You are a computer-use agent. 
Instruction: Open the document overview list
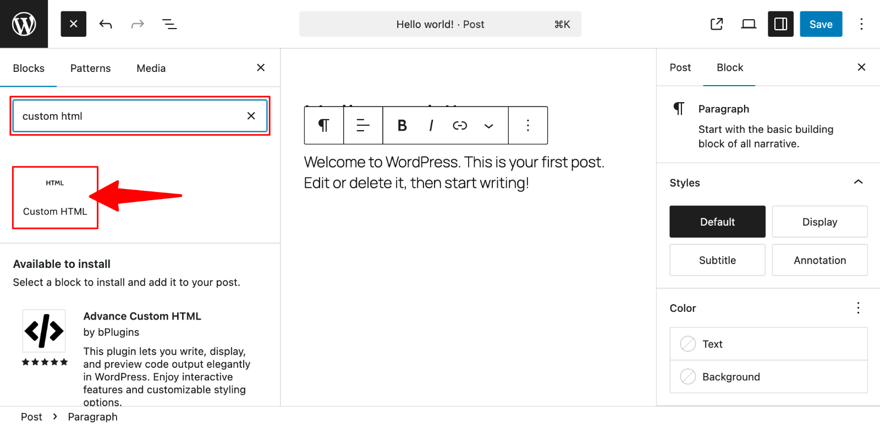169,24
